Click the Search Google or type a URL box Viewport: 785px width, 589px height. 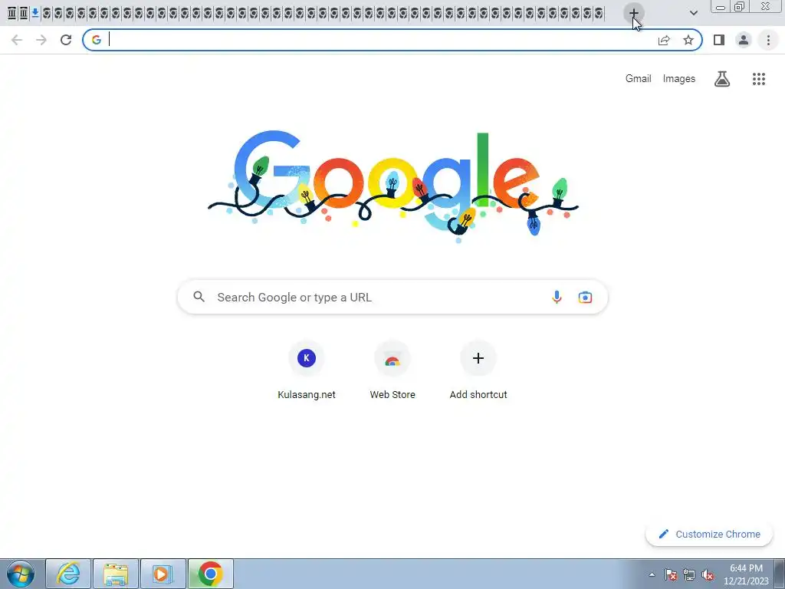[x=392, y=297]
